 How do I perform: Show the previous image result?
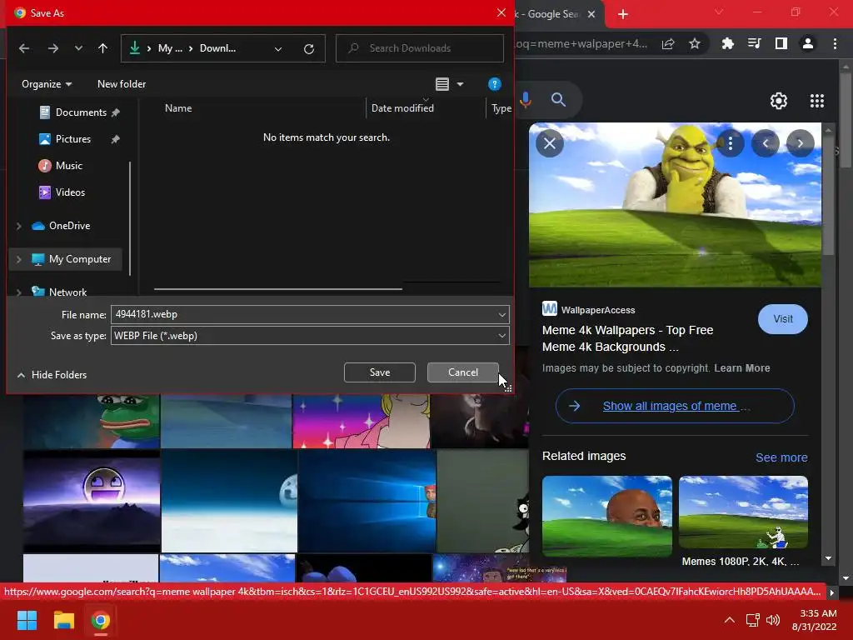(x=766, y=143)
